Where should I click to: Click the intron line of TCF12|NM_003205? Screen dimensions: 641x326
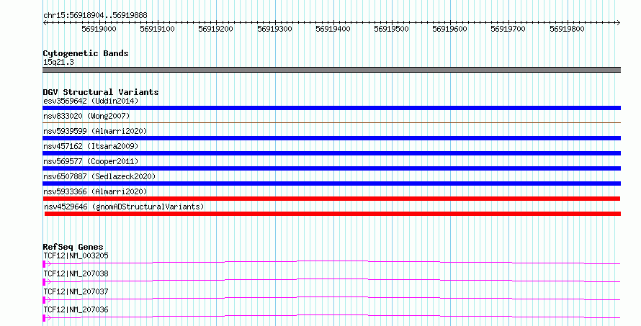point(333,261)
